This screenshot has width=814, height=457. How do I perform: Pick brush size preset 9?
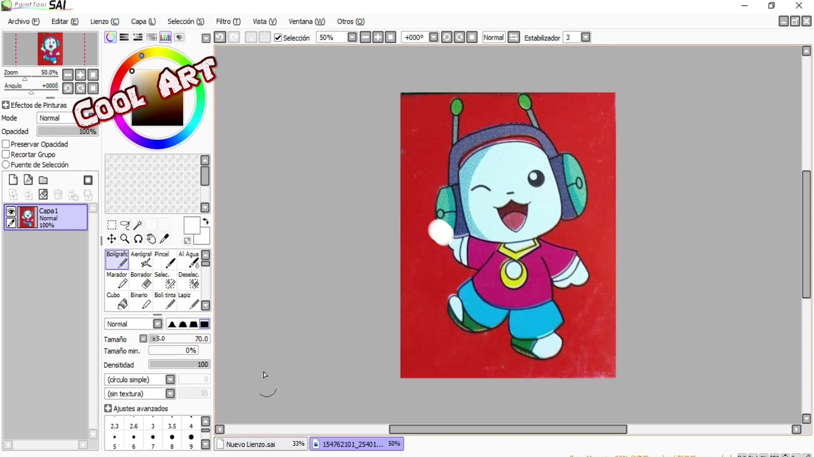[x=191, y=442]
